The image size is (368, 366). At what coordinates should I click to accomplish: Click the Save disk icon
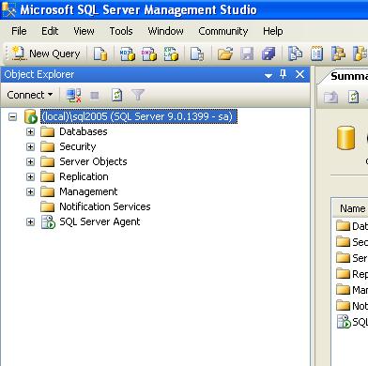[x=247, y=53]
